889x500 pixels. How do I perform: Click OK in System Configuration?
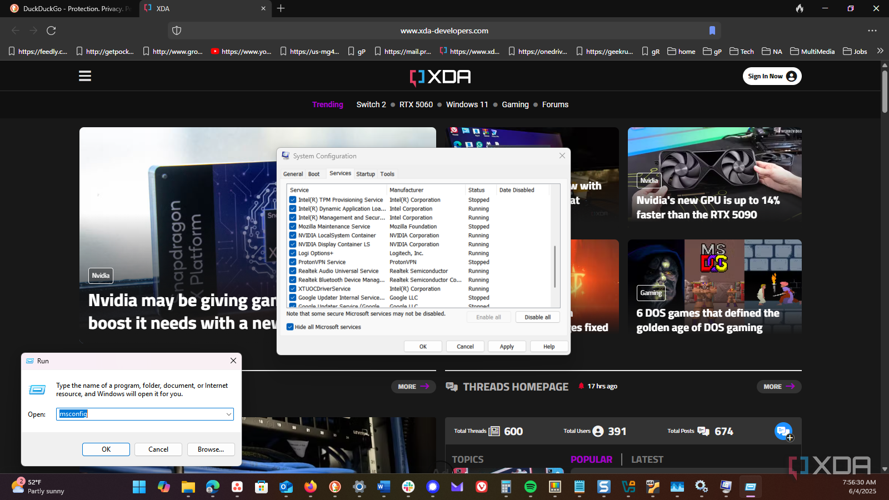[423, 347]
